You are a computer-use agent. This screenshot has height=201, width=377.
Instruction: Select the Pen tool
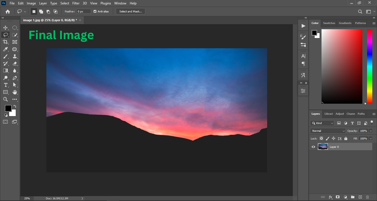coord(15,78)
